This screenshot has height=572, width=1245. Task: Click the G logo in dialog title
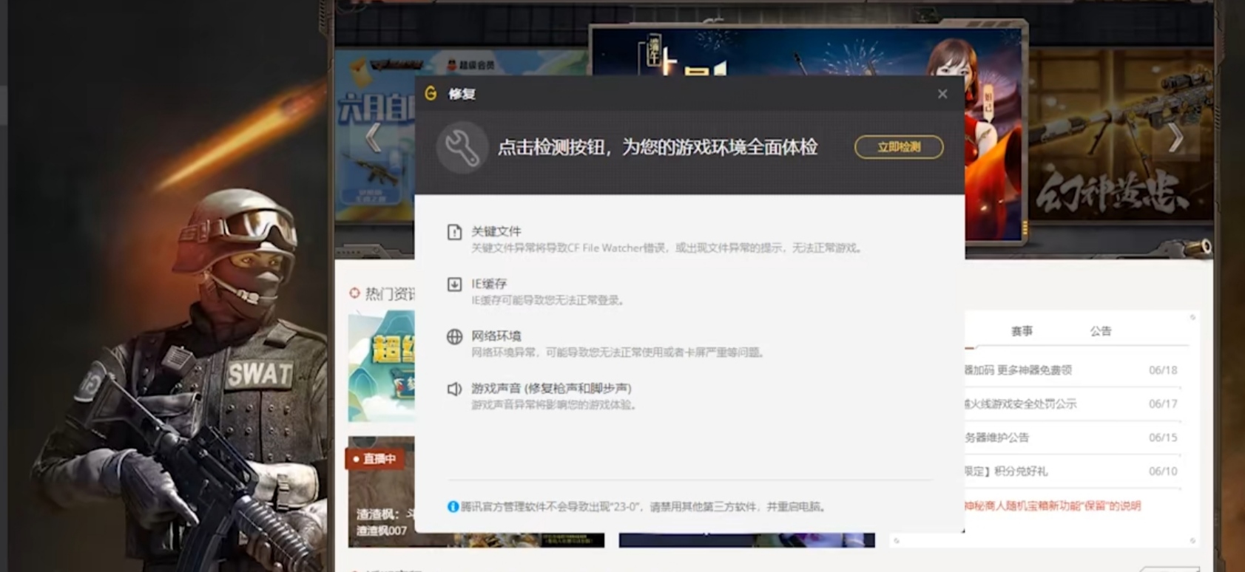point(431,94)
